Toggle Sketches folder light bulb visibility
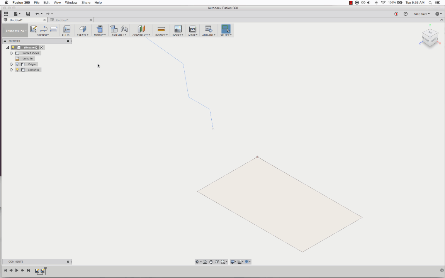The height and width of the screenshot is (278, 445). pyautogui.click(x=17, y=70)
